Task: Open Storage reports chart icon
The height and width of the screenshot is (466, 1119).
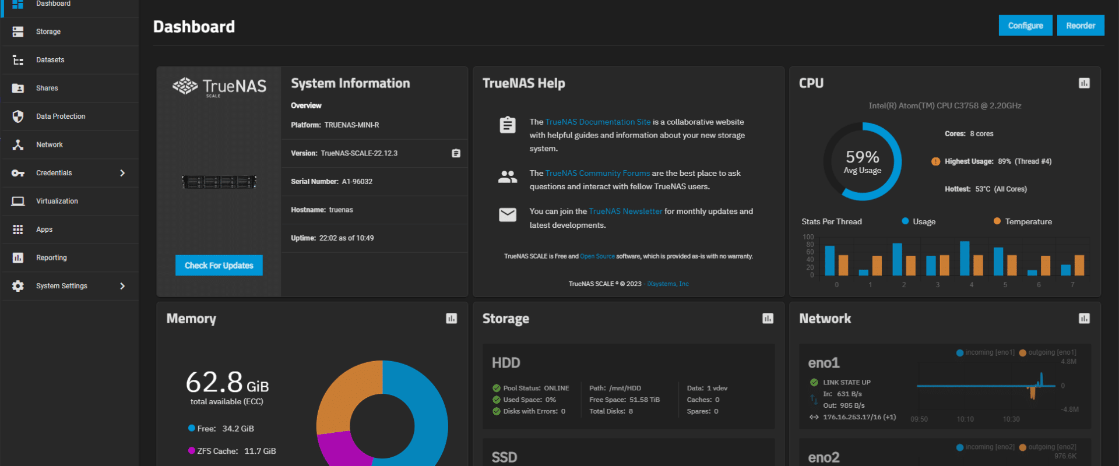Action: pos(768,319)
